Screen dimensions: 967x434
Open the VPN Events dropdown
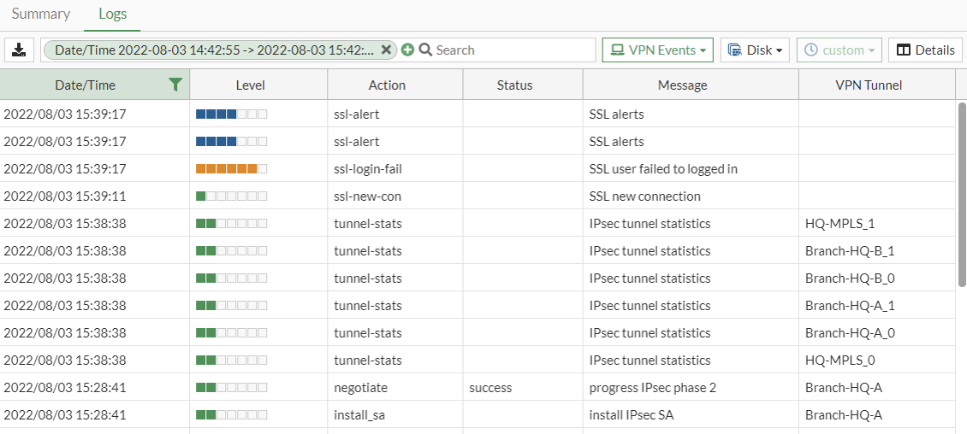pos(657,50)
